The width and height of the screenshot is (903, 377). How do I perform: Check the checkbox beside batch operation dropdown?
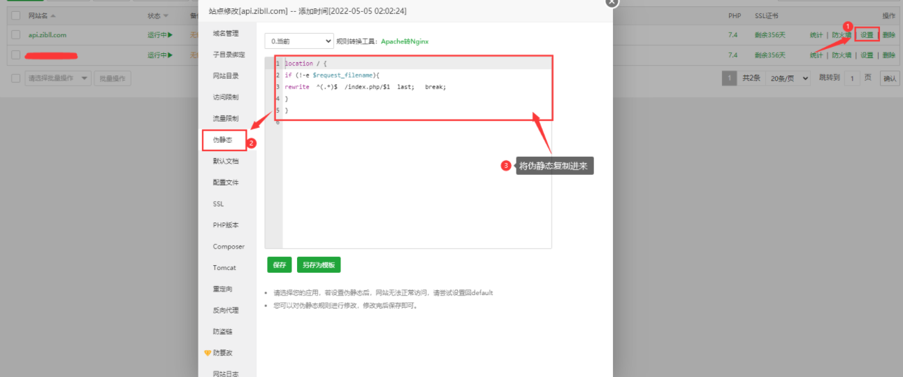point(16,78)
